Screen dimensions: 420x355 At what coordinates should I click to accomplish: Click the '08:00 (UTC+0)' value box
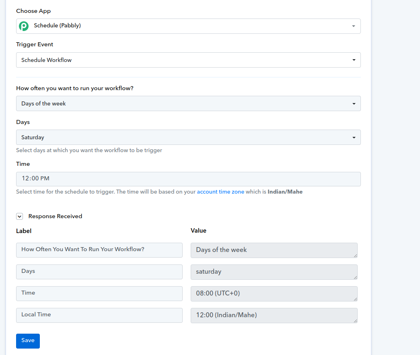pos(274,294)
